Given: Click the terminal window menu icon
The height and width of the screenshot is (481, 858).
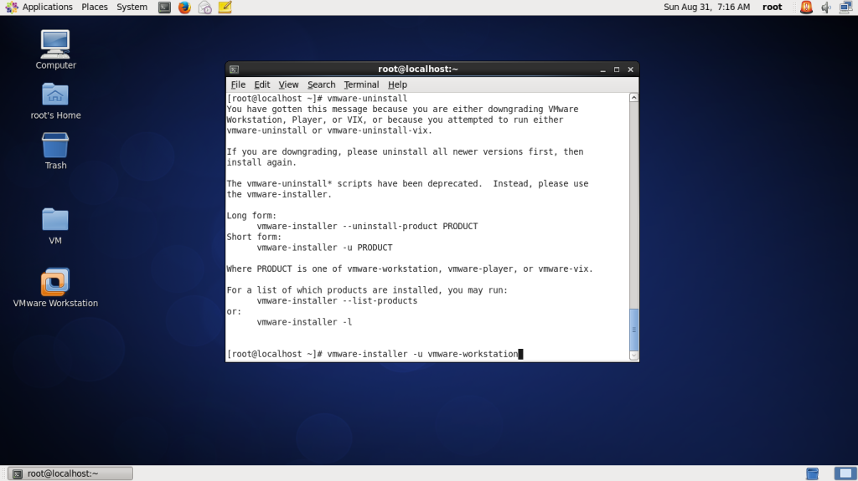Looking at the screenshot, I should [x=235, y=69].
